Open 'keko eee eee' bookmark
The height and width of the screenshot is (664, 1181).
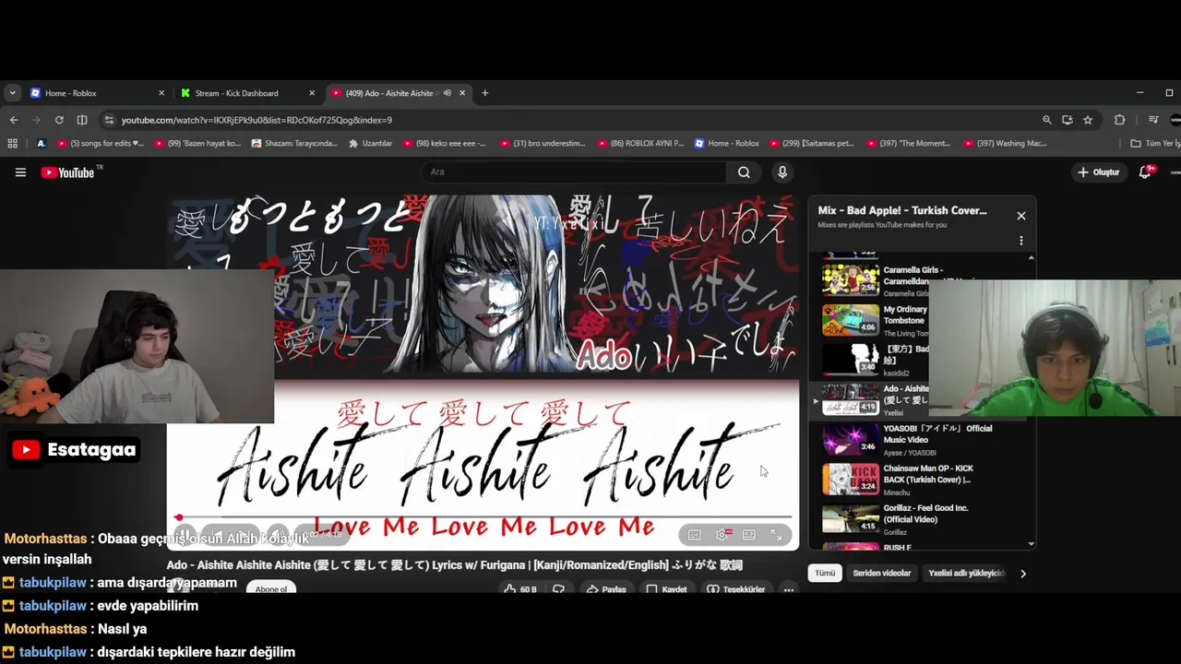(444, 143)
